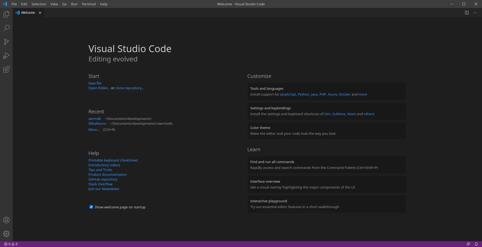482x247 pixels.
Task: Uncheck Show welcome page on startup
Action: (91, 207)
